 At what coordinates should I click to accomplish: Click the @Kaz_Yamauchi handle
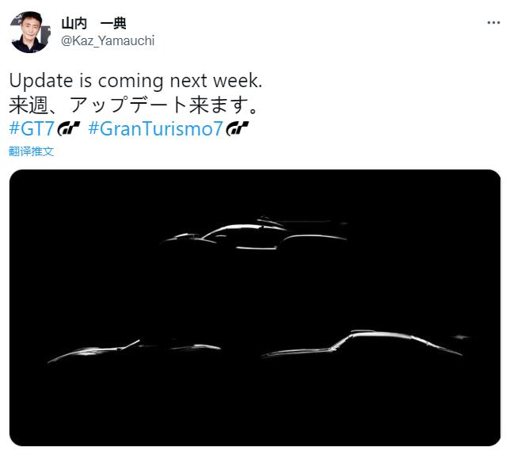coord(108,40)
